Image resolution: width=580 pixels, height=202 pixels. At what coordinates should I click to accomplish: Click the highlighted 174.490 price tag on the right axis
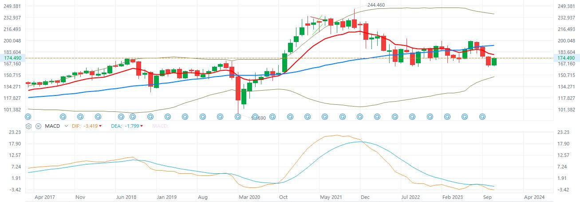tap(566, 58)
